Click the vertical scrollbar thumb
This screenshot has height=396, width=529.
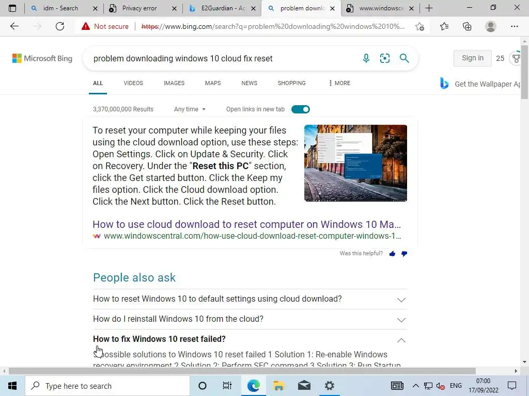tap(524, 72)
